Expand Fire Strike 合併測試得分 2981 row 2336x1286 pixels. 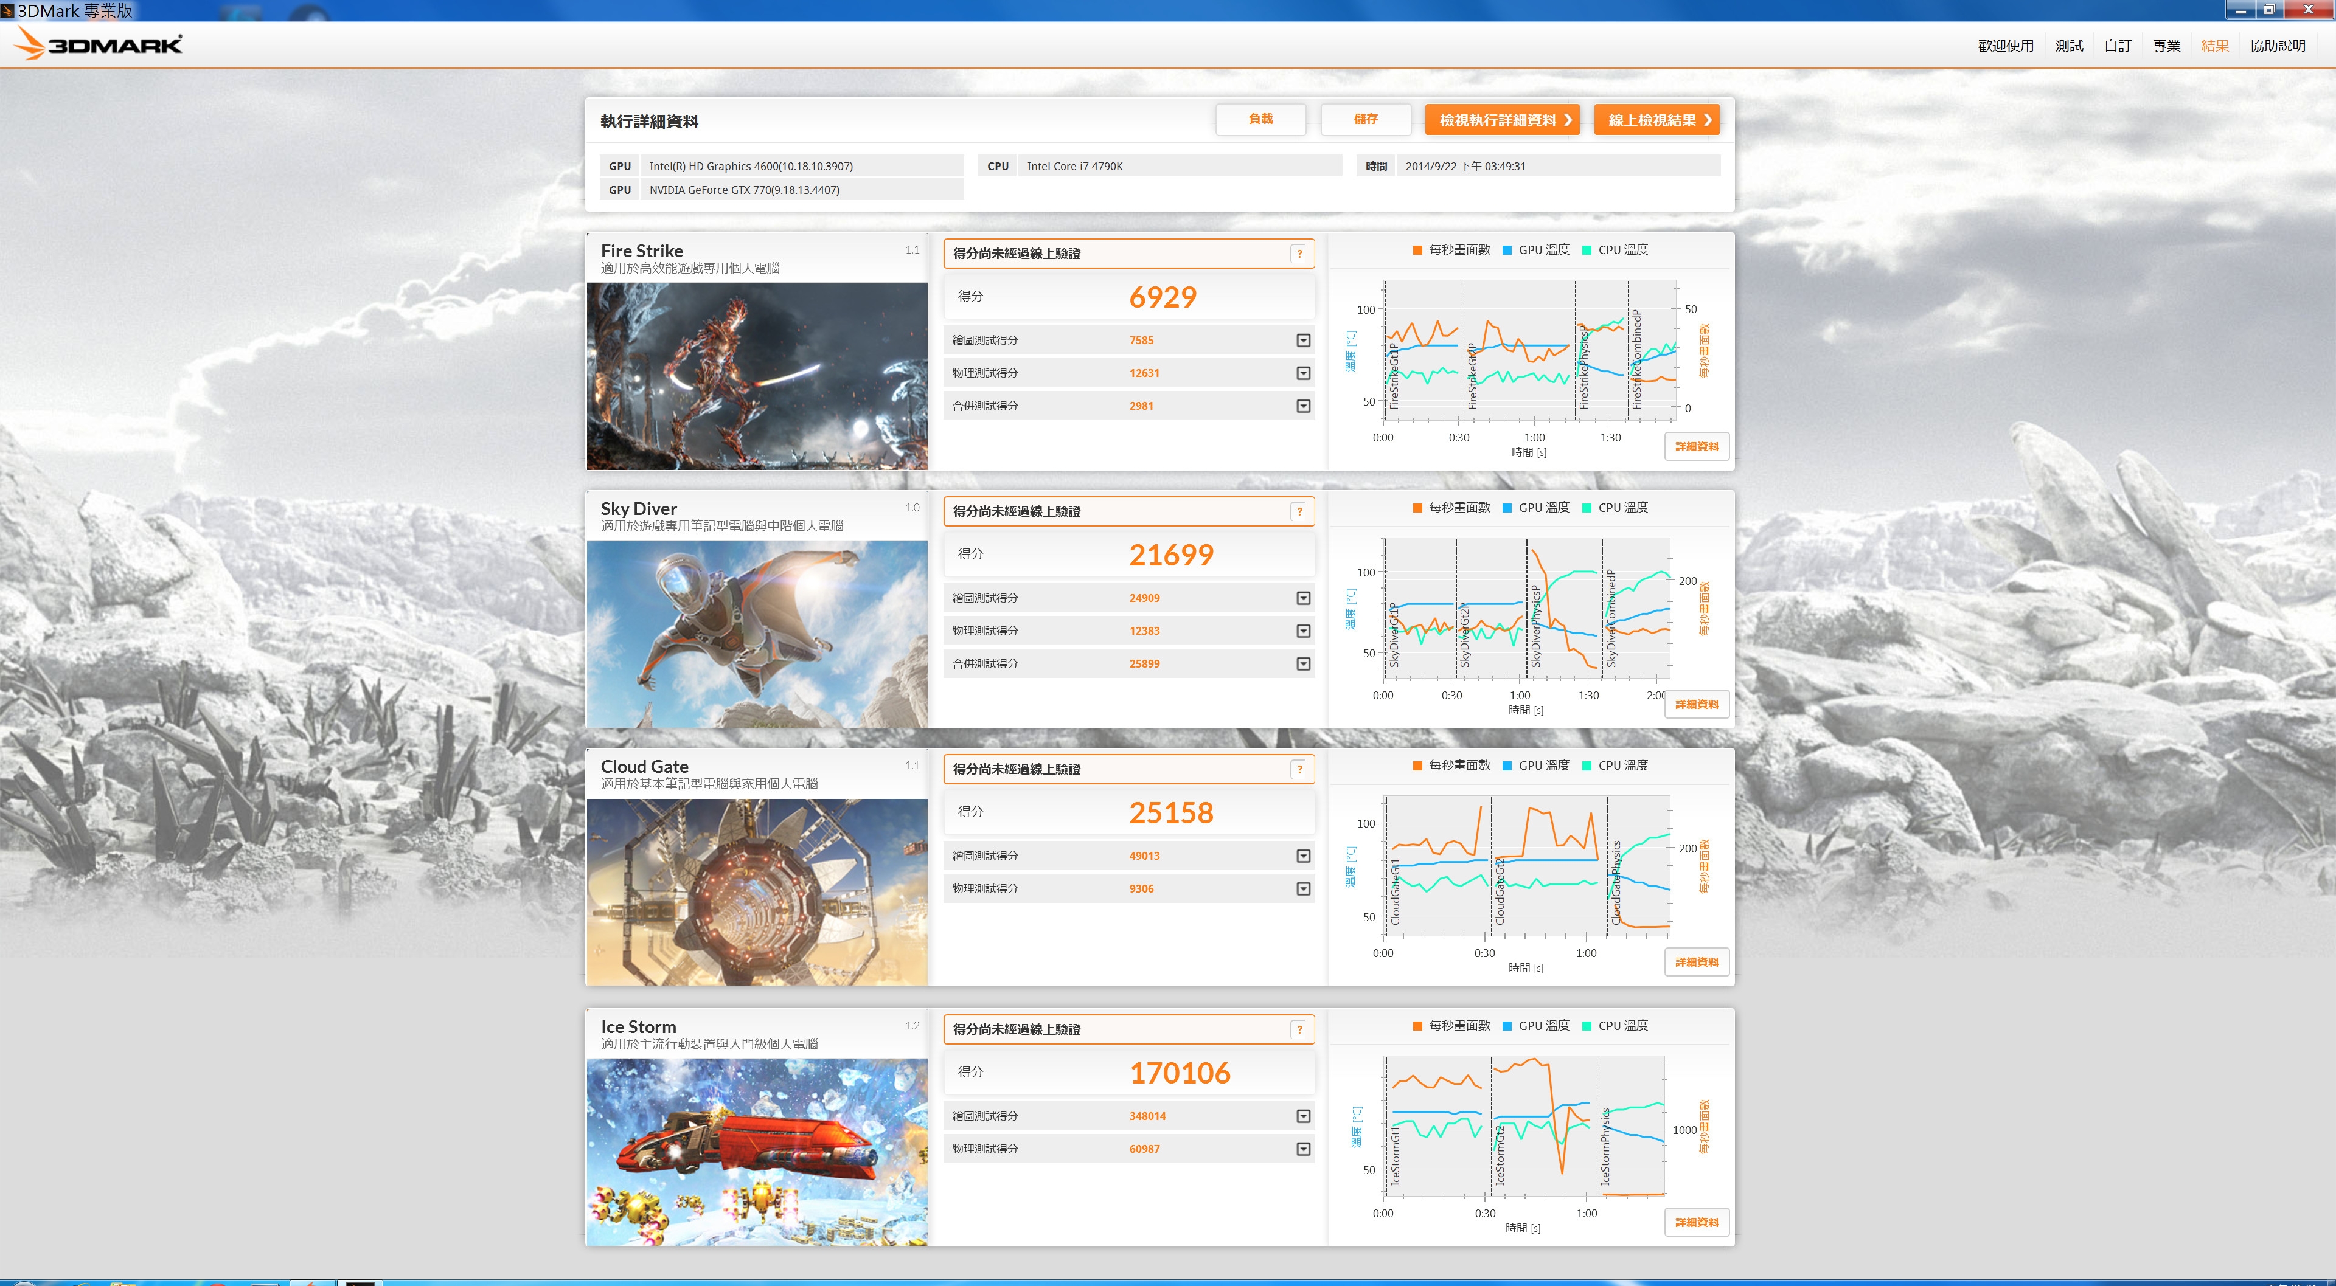(1303, 406)
